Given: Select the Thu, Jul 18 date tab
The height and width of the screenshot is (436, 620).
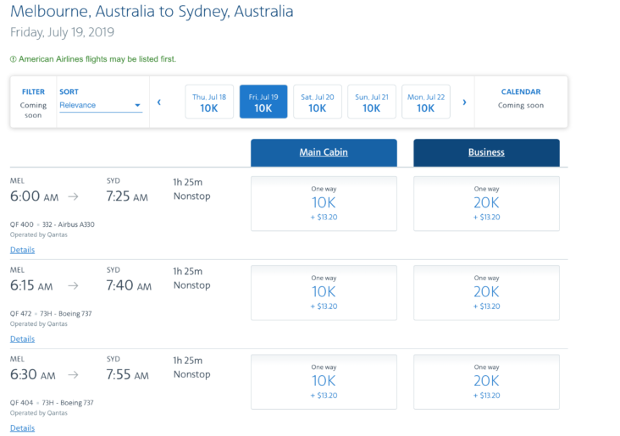Looking at the screenshot, I should [209, 102].
